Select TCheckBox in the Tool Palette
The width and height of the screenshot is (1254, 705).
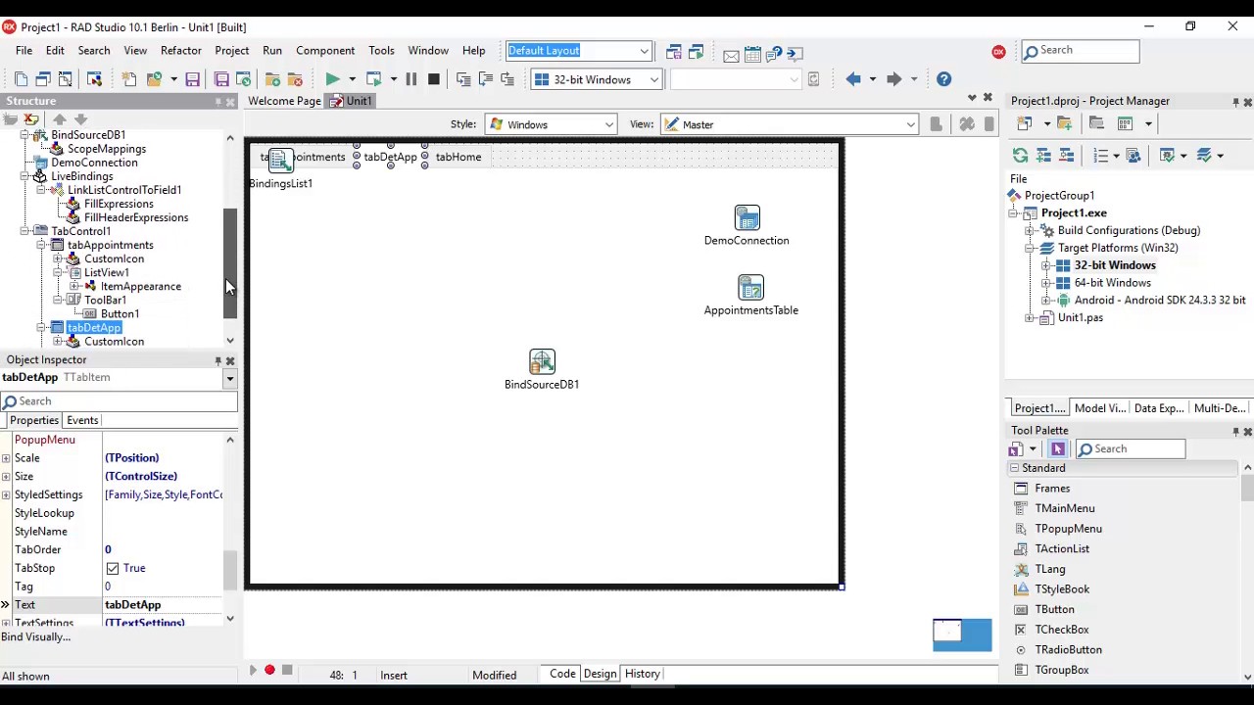[1061, 630]
